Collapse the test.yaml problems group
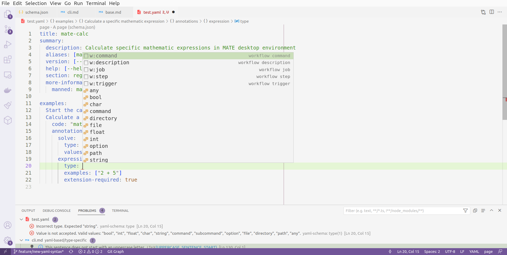This screenshot has width=507, height=255. (x=21, y=219)
